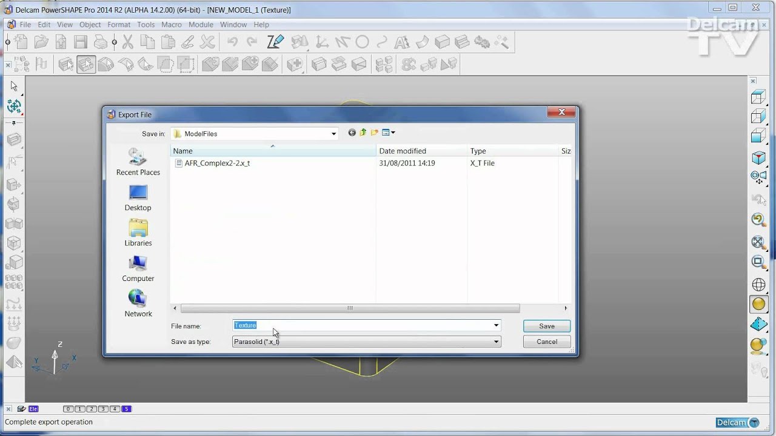Go to Computer location
776x436 pixels.
tap(138, 269)
